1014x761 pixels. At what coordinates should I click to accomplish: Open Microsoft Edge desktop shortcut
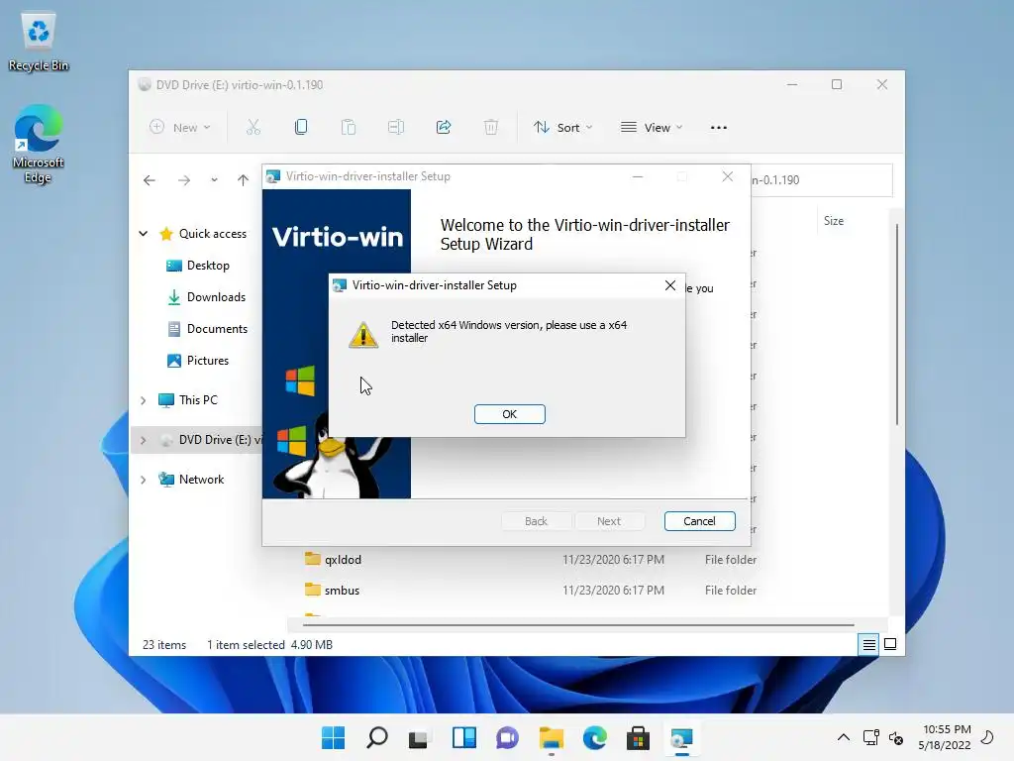(x=39, y=144)
